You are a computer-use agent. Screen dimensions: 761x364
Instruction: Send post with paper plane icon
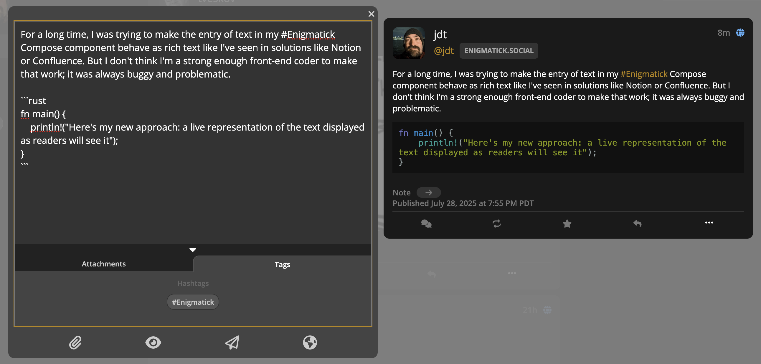[232, 342]
